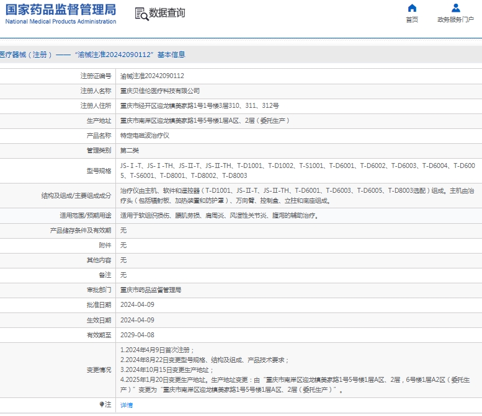This screenshot has width=482, height=416.
Task: Click structure composition text starting 治疗仪由主机
Action: point(297,196)
